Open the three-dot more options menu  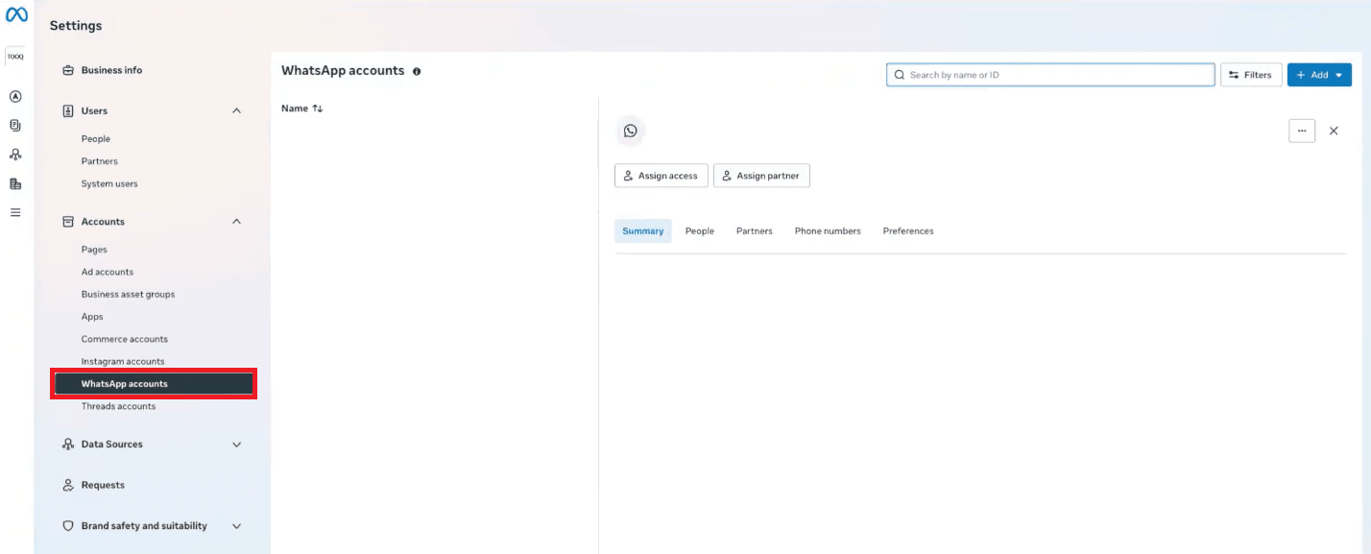coord(1302,131)
